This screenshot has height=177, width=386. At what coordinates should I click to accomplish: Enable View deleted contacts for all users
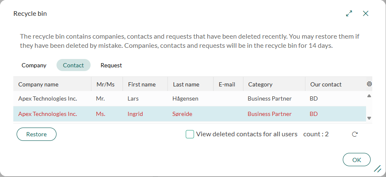pyautogui.click(x=190, y=134)
